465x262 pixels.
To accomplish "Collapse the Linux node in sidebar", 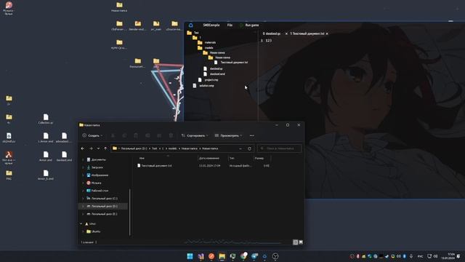I will pyautogui.click(x=81, y=223).
